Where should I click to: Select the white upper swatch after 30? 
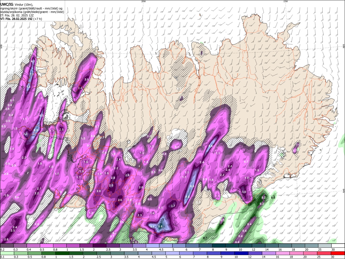(x=338, y=246)
